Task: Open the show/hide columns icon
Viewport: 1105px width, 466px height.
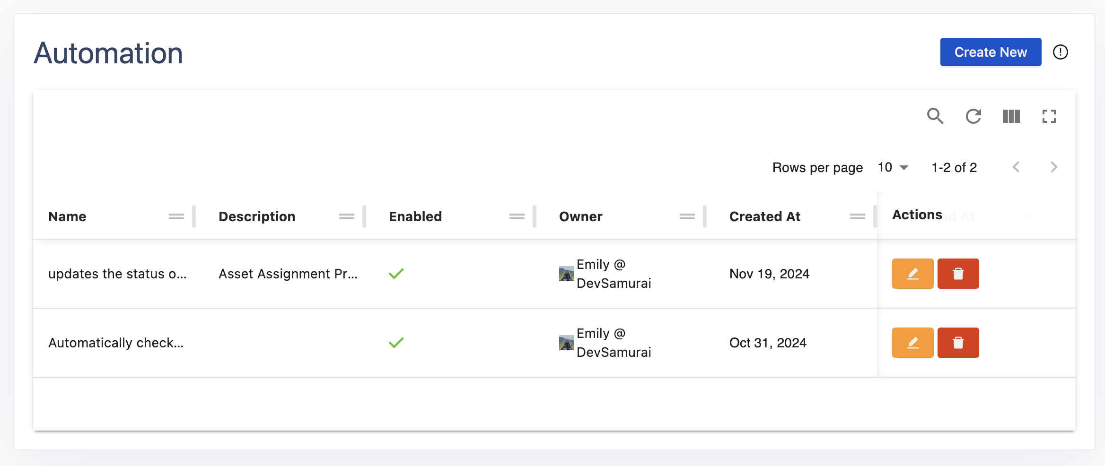Action: tap(1011, 116)
